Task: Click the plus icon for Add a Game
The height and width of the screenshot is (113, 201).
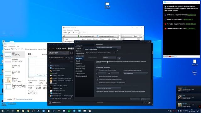Action: 50,102
